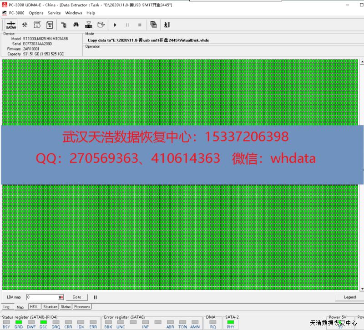Screen dimensions: 364x330
Task: Click the pause icon beside Go to
Action: click(x=96, y=297)
